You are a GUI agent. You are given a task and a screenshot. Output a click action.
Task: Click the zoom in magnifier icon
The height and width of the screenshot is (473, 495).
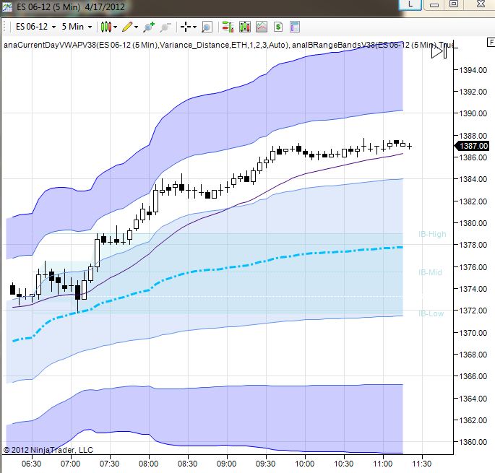(149, 27)
